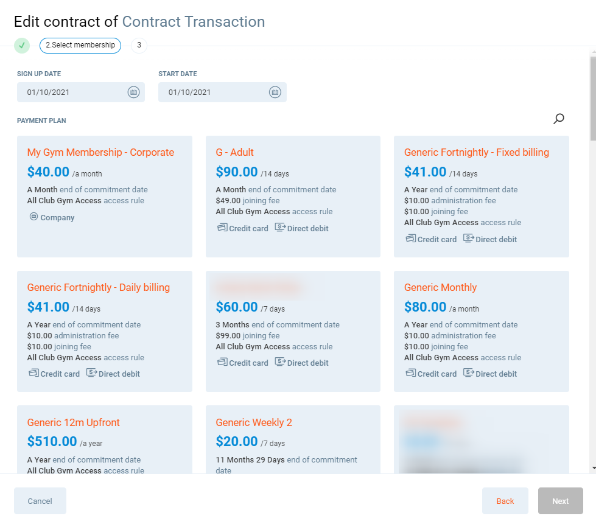596x527 pixels.
Task: Click the Next button
Action: point(560,501)
